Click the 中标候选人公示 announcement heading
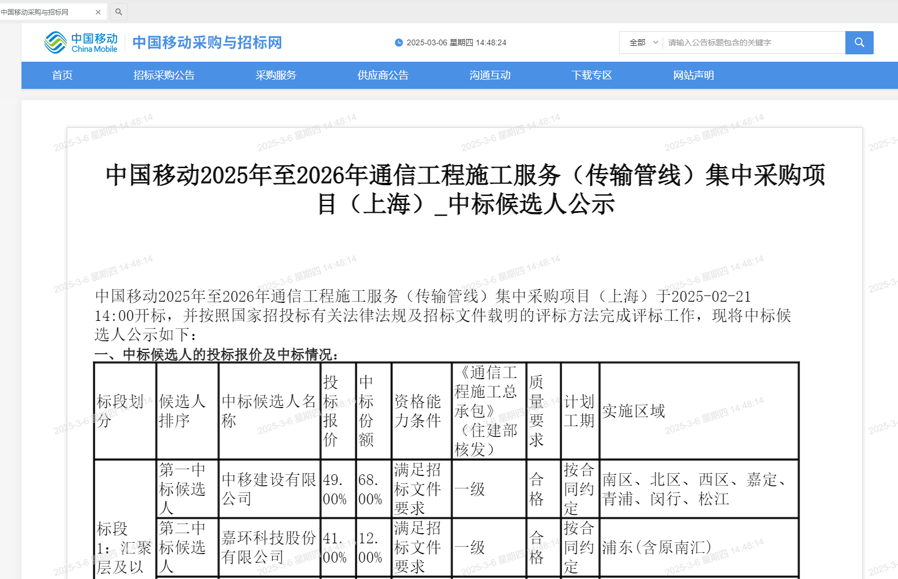Image resolution: width=898 pixels, height=579 pixels. click(465, 189)
